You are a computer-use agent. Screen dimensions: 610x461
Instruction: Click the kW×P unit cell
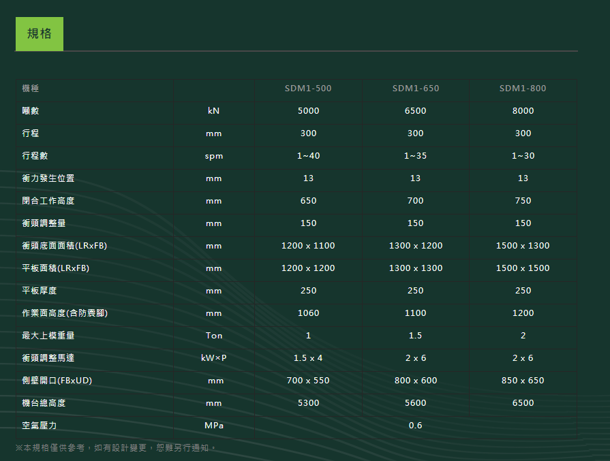tap(214, 358)
